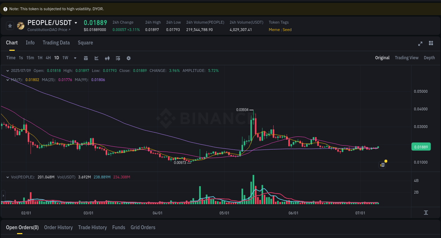Toggle the favorite star for PEOPLE/USDT

tap(10, 25)
